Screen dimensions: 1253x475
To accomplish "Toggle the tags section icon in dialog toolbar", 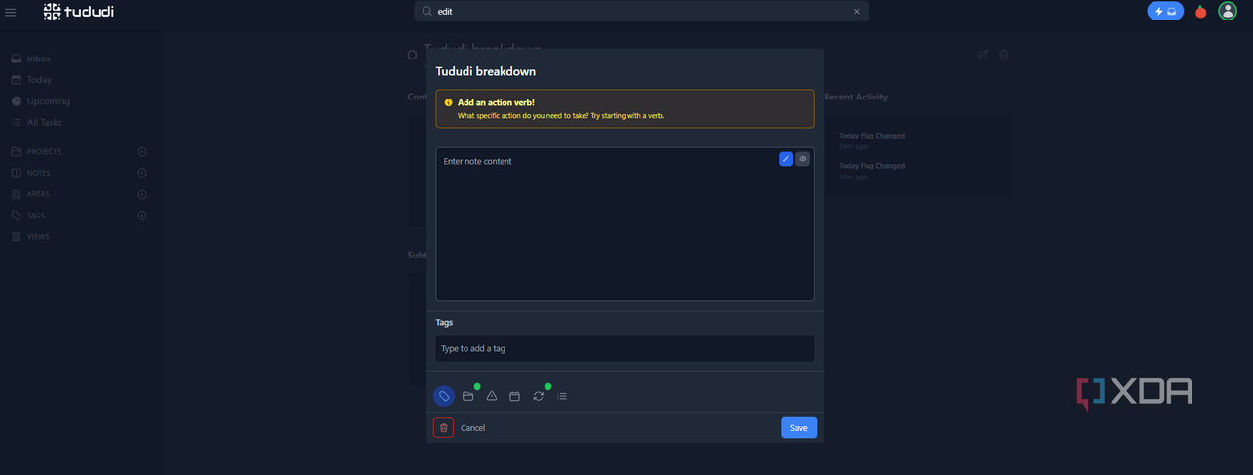I will click(x=444, y=396).
